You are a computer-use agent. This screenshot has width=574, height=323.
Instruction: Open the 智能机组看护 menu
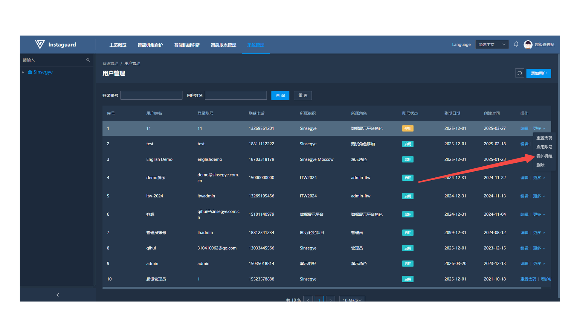(x=150, y=45)
